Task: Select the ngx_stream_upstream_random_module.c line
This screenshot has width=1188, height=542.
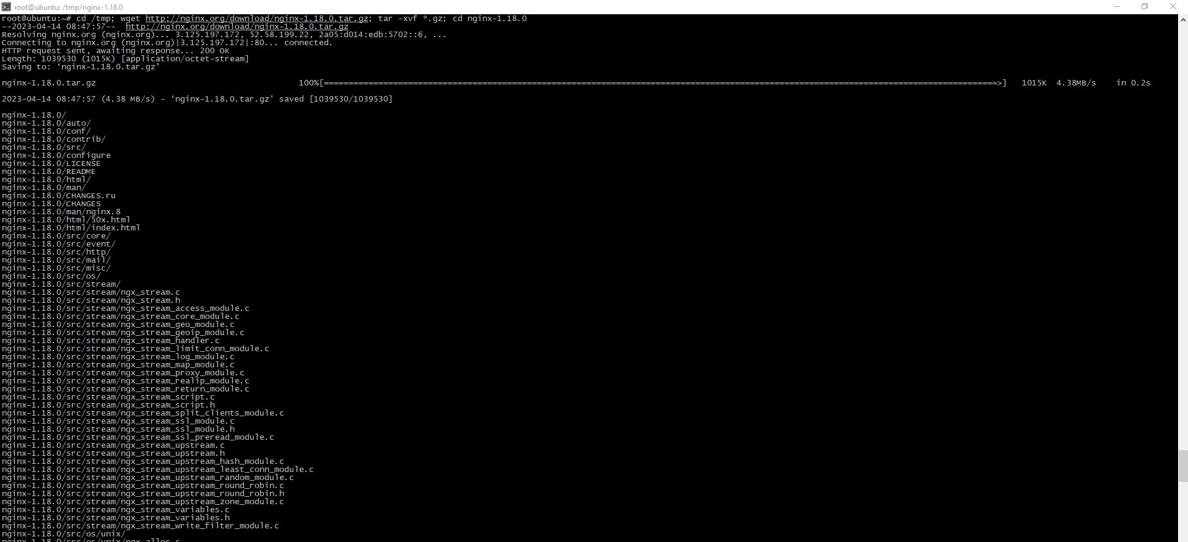Action: pyautogui.click(x=148, y=478)
